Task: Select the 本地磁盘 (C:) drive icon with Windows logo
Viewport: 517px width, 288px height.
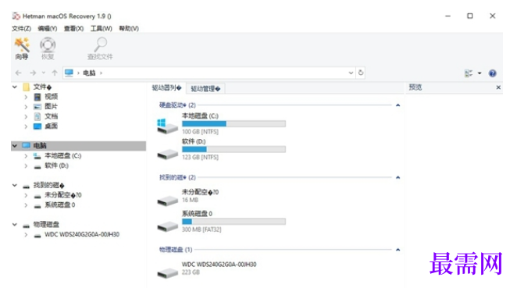Action: (167, 126)
